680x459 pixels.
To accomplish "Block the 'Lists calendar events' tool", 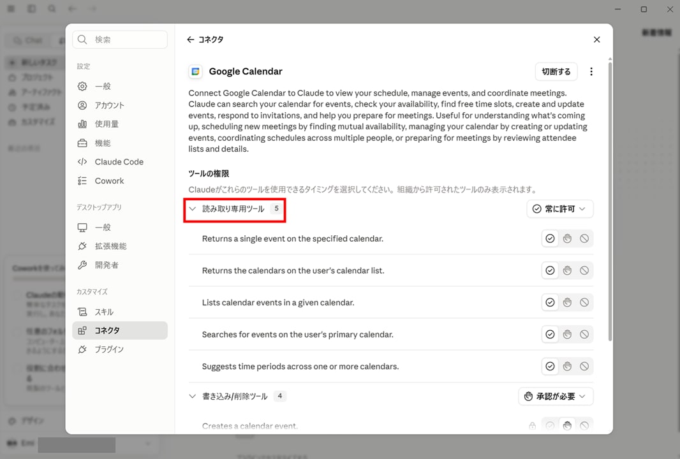I will (x=584, y=303).
